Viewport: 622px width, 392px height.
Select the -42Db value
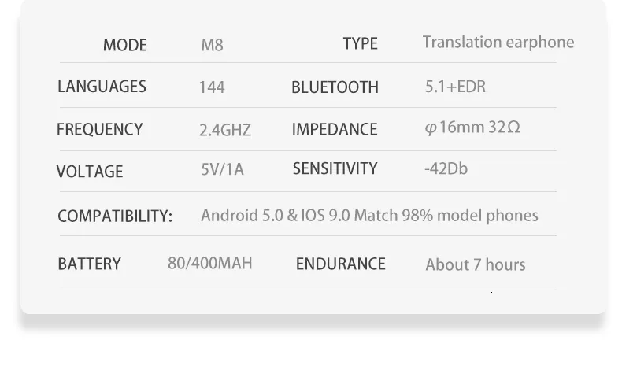[x=446, y=168]
